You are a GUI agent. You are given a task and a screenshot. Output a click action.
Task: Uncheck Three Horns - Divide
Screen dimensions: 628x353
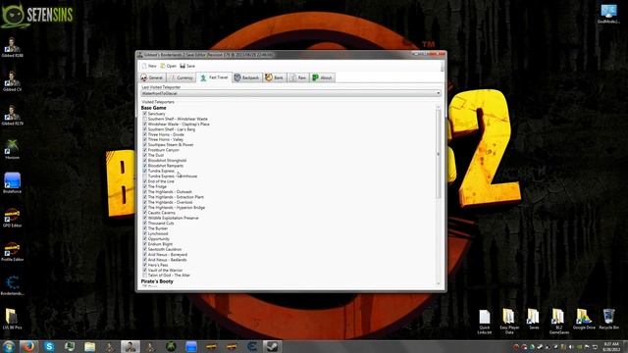click(x=145, y=134)
